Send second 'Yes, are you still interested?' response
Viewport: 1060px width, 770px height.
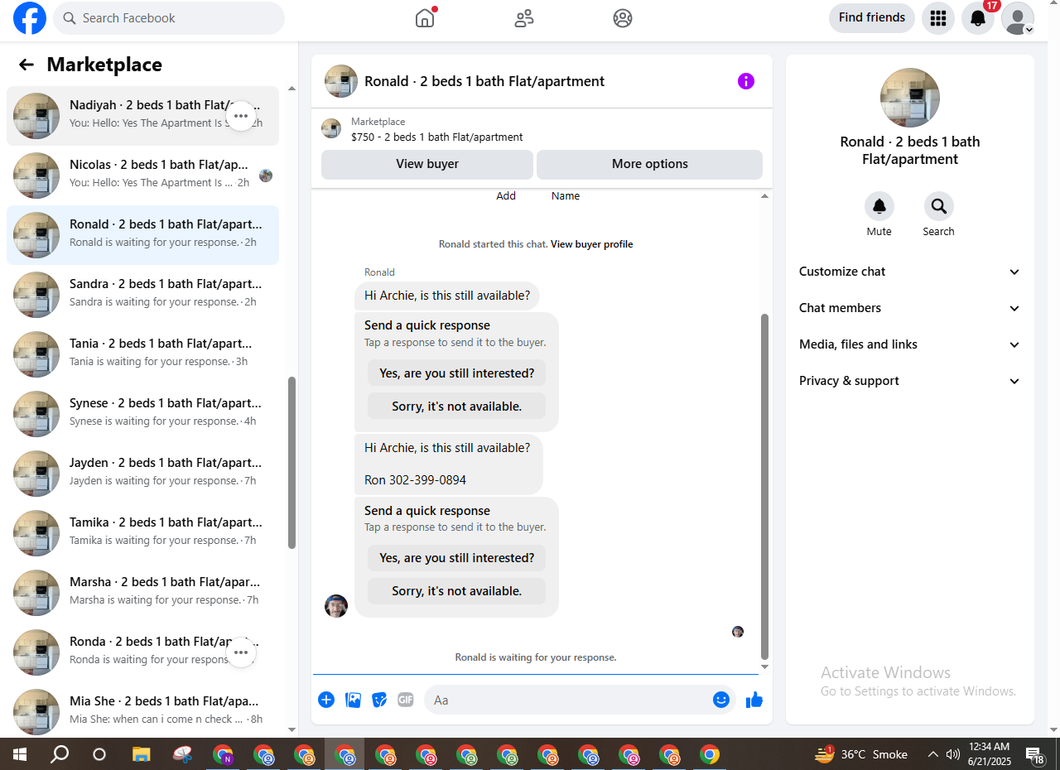(x=456, y=558)
